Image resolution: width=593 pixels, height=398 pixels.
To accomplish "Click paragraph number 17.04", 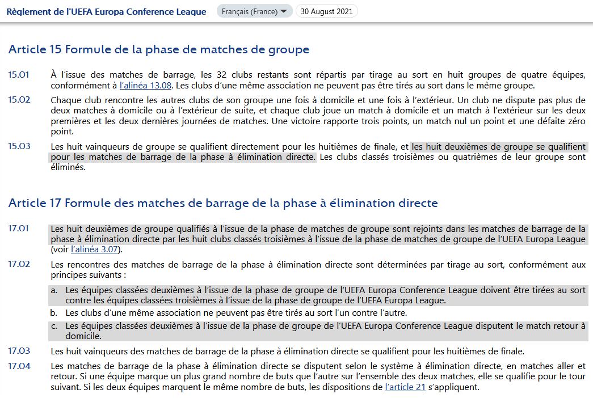I will 19,366.
